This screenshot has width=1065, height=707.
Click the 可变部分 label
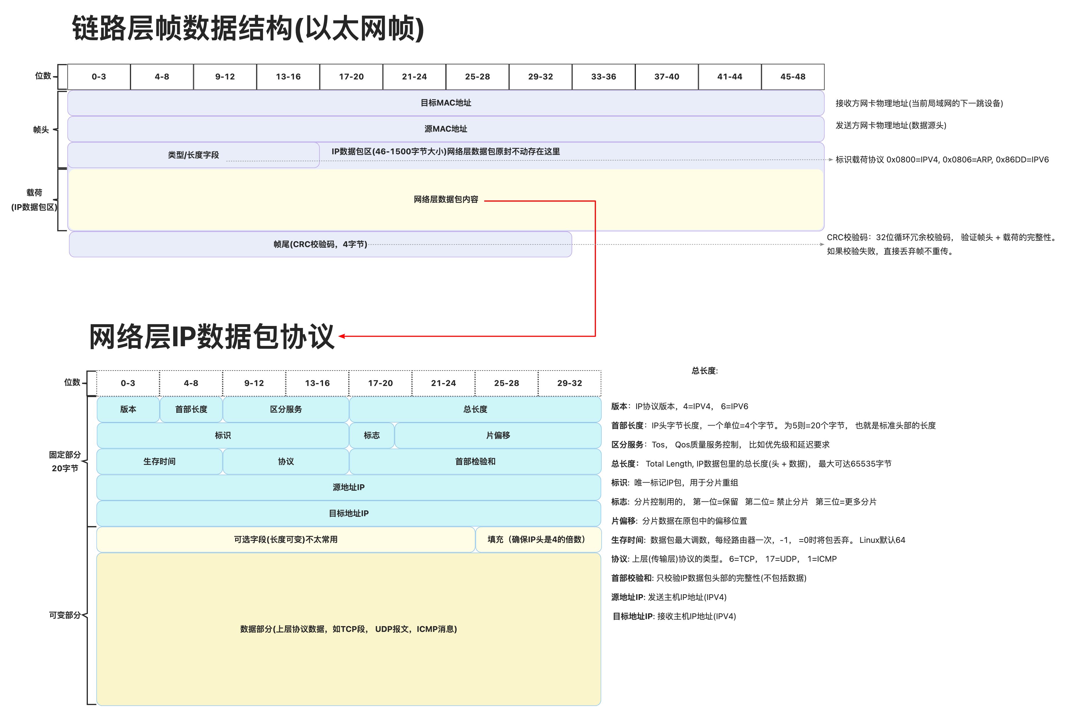(x=65, y=615)
